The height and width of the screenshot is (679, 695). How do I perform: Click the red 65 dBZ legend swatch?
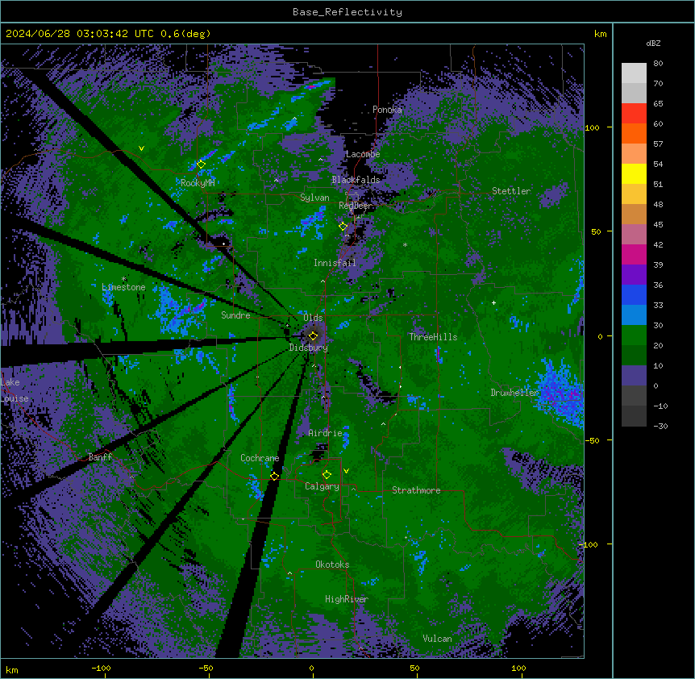[x=634, y=113]
